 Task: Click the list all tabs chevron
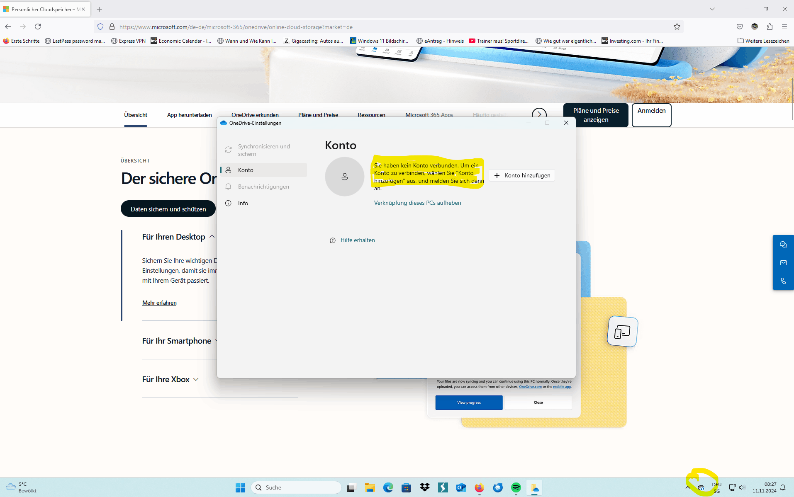(x=712, y=9)
